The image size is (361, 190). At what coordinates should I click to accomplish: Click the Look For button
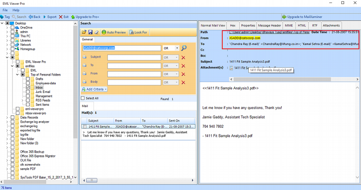tap(138, 32)
